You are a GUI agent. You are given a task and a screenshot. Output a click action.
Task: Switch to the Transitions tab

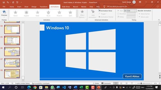(44, 7)
